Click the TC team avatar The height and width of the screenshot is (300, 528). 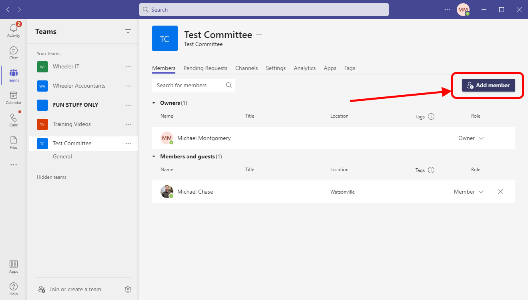[x=165, y=38]
